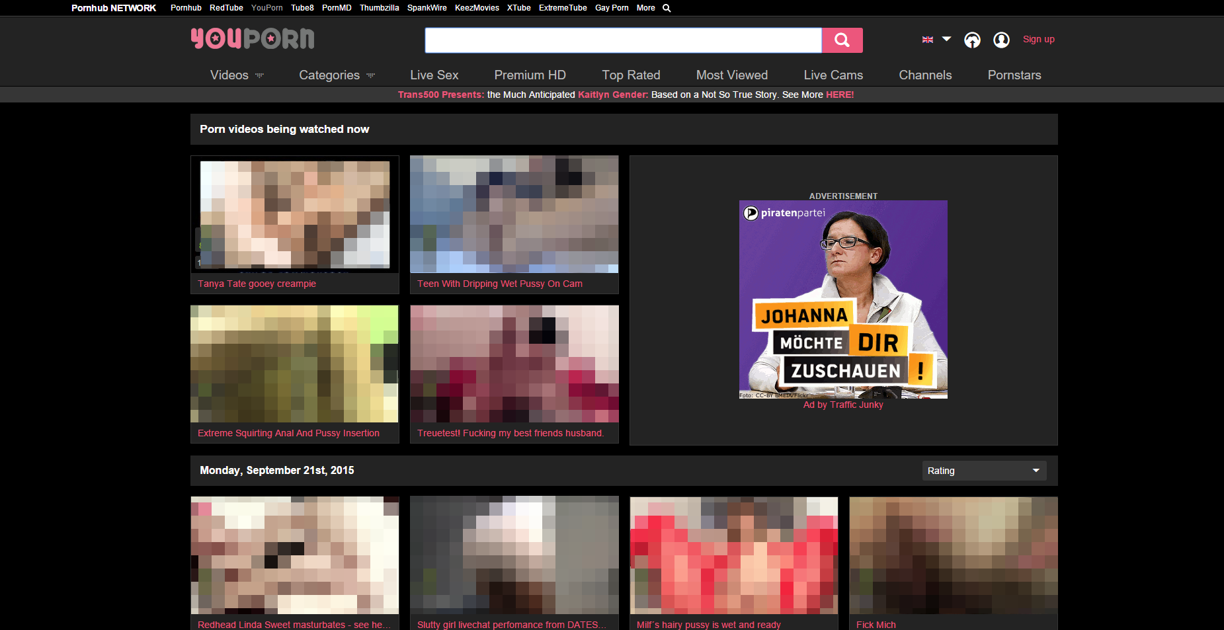This screenshot has height=630, width=1224.
Task: Click the Sign up link
Action: 1038,39
